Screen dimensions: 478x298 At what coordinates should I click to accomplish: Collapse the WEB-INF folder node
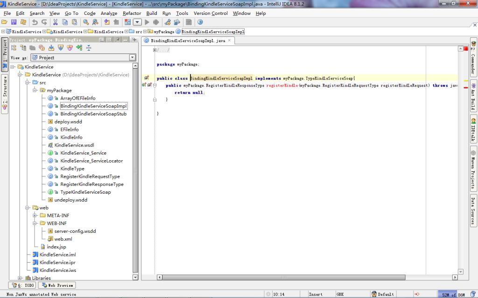click(35, 223)
